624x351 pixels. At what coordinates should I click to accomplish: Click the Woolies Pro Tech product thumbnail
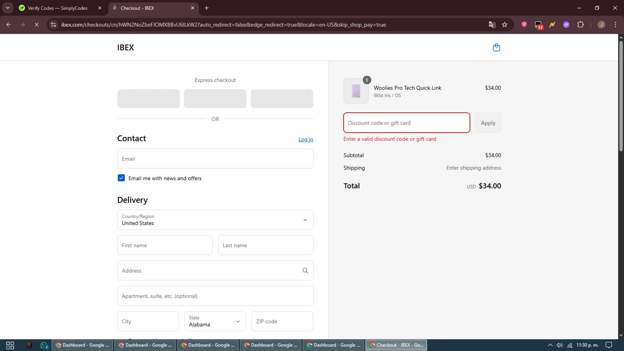(x=356, y=91)
